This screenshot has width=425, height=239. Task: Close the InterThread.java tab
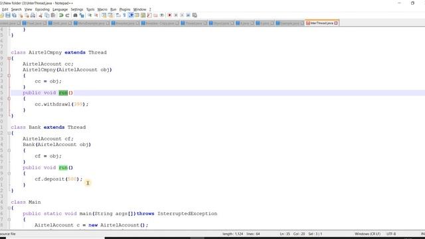[336, 23]
